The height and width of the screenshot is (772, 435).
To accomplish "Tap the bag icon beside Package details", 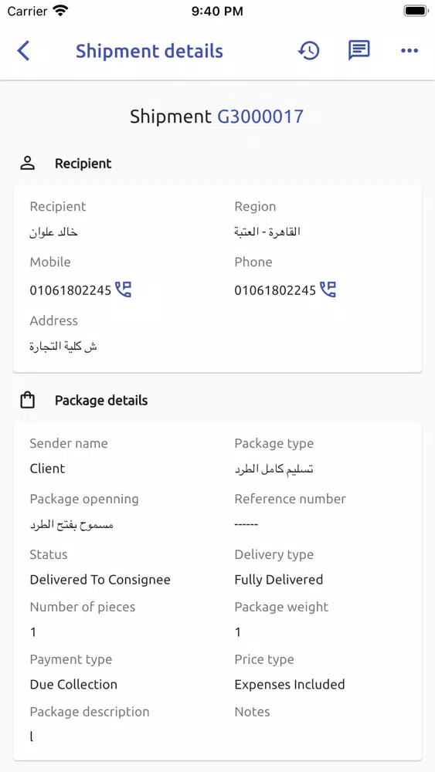I will tap(28, 400).
